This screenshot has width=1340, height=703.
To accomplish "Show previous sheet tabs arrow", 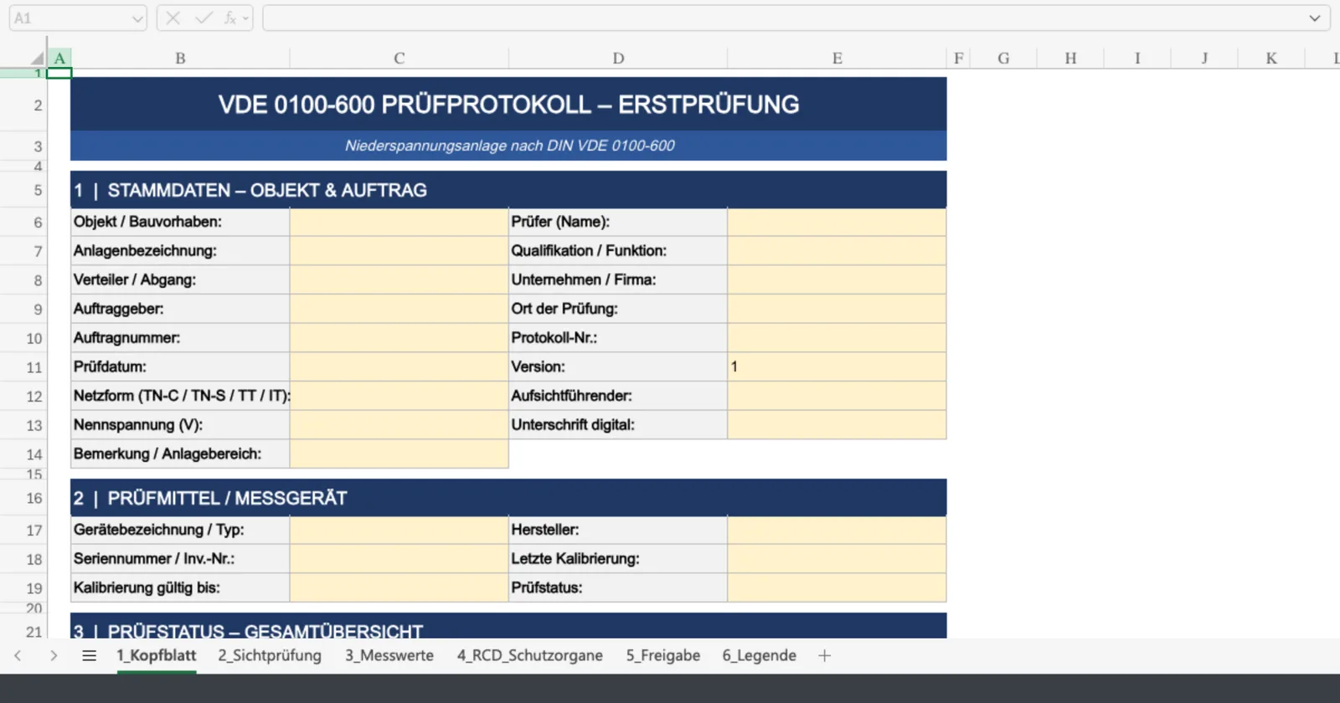I will (x=18, y=655).
